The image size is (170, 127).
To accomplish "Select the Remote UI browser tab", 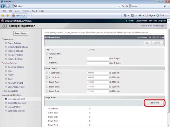I will [x=19, y=16].
